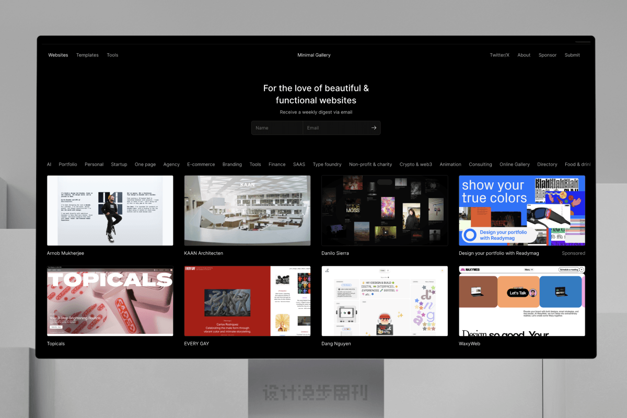Open the Arnob Mukherjee website thumbnail
The width and height of the screenshot is (627, 418).
110,211
